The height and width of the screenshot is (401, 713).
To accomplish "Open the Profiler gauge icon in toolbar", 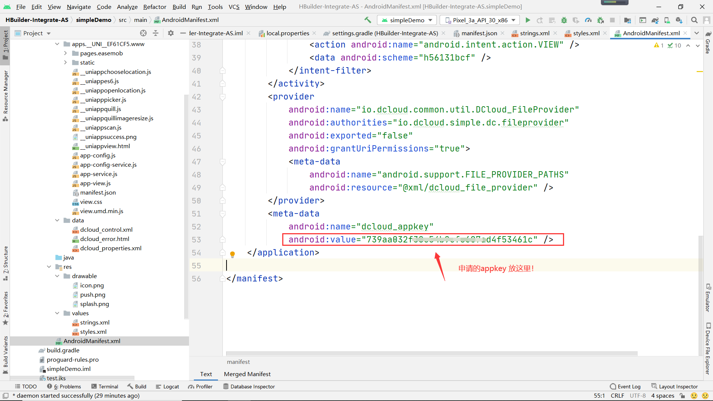I will coord(588,20).
